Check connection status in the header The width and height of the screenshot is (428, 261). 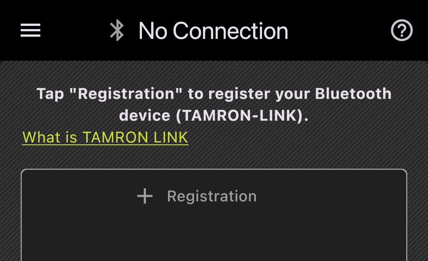(x=213, y=31)
